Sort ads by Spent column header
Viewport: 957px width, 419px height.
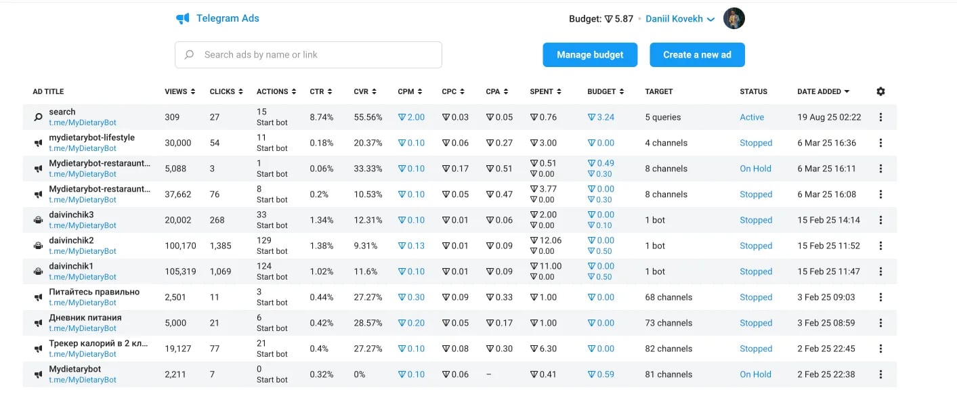(x=546, y=91)
